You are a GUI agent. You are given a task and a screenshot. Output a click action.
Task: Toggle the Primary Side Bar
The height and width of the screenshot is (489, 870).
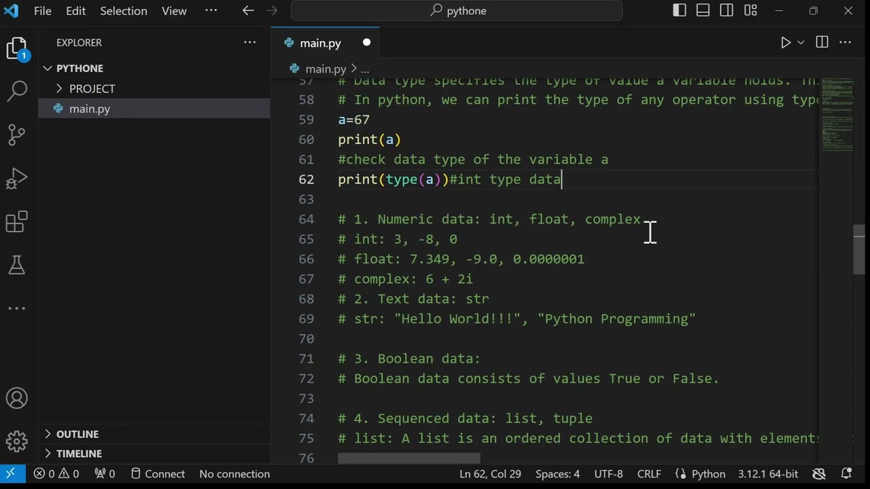[680, 11]
